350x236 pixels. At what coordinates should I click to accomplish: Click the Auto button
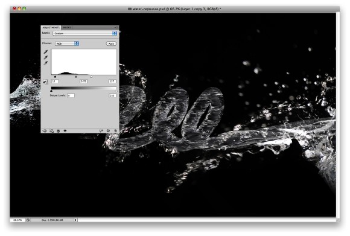(111, 43)
